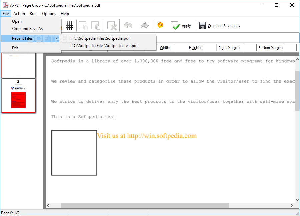300x216 pixels.
Task: Open the Action menu
Action: point(19,14)
